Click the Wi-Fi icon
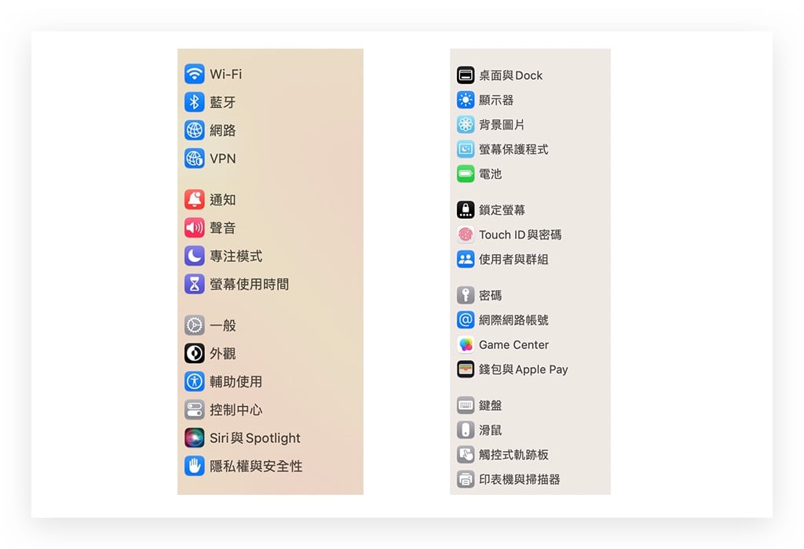The height and width of the screenshot is (549, 804). coord(195,75)
